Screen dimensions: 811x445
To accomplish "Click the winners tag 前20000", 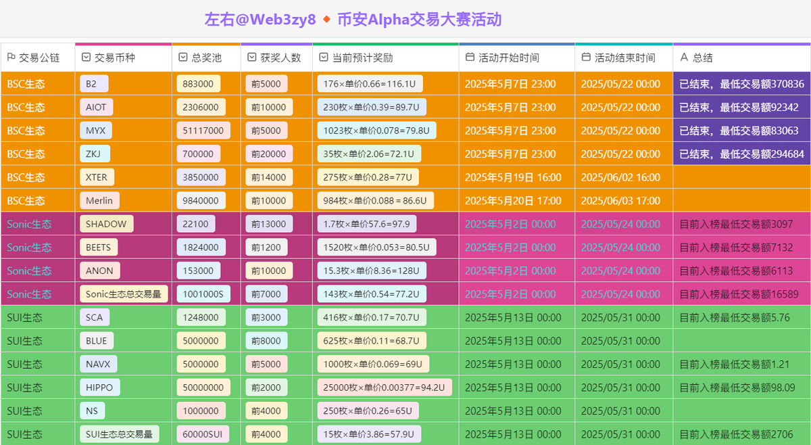I will tap(269, 154).
